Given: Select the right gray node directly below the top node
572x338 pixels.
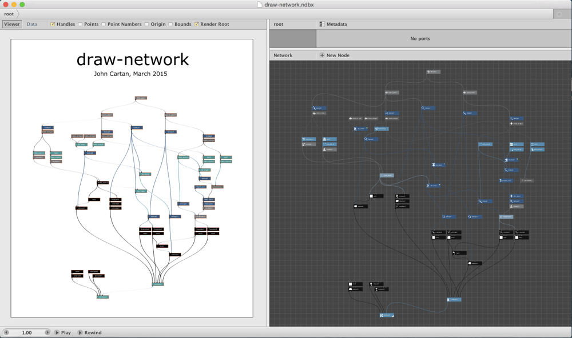Looking at the screenshot, I should 470,92.
